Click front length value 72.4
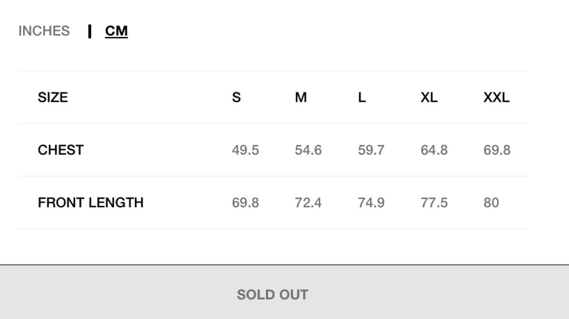 [308, 202]
